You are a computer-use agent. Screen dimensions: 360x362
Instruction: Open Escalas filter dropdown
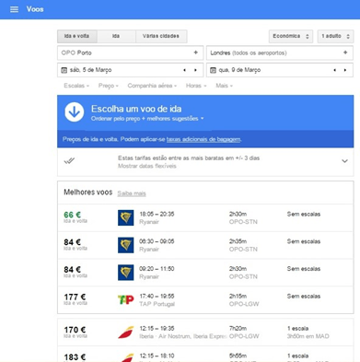[x=76, y=86]
